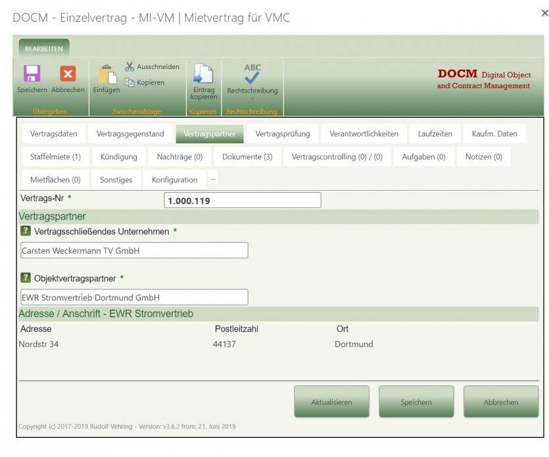Open the Vertragsgegenstand tab

pyautogui.click(x=130, y=133)
